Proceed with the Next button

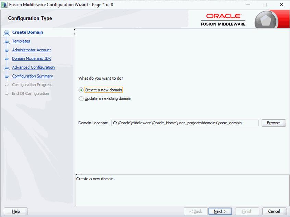(x=220, y=211)
